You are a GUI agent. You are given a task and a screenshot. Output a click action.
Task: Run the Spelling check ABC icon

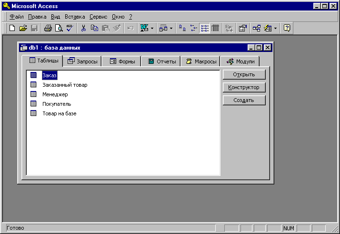(x=70, y=28)
